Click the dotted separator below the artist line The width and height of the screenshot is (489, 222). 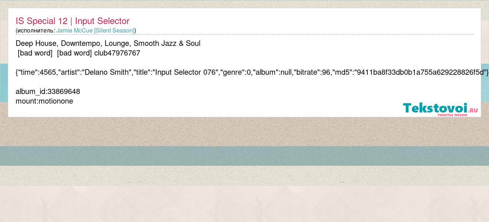coord(244,35)
